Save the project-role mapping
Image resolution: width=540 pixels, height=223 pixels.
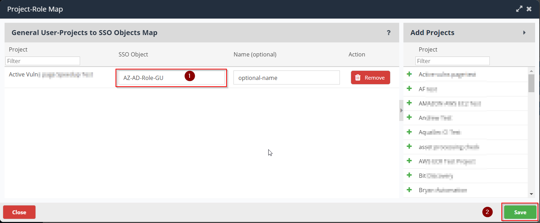pyautogui.click(x=520, y=212)
